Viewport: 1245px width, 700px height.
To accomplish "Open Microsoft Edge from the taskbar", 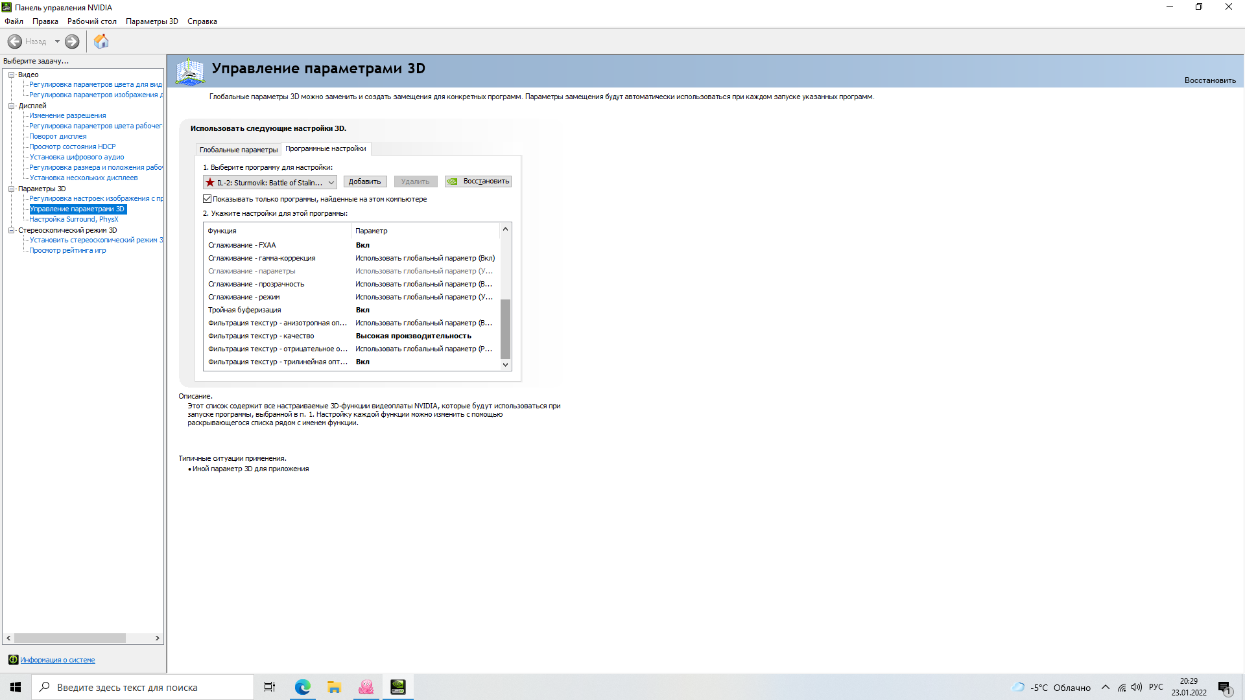I will (x=303, y=687).
